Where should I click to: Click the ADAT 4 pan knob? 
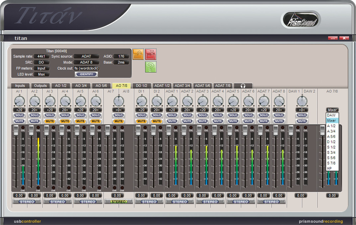click(218, 101)
